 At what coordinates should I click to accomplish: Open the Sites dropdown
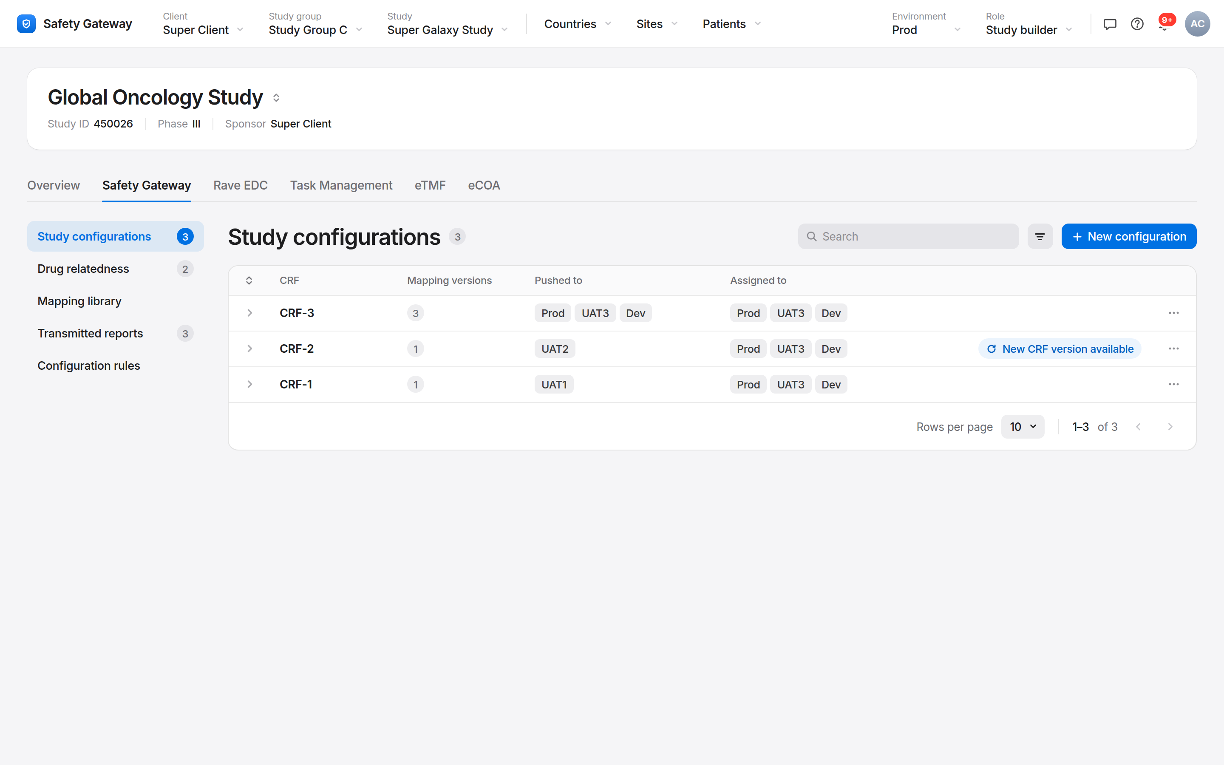657,24
